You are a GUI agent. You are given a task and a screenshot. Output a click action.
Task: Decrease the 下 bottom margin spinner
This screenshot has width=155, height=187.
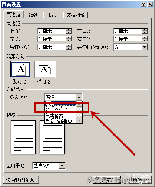pos(145,33)
